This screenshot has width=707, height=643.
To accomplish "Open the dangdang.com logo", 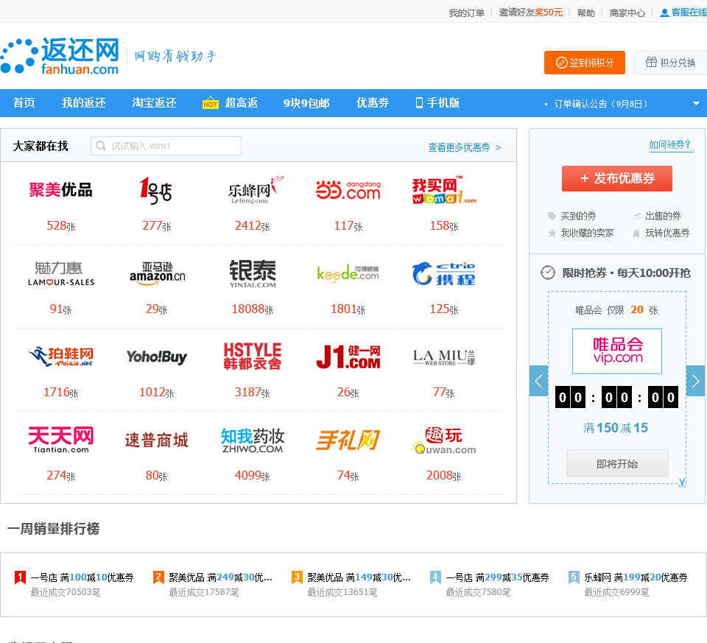I will pyautogui.click(x=348, y=190).
